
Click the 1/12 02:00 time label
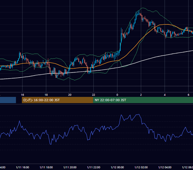pyautogui.click(x=141, y=167)
